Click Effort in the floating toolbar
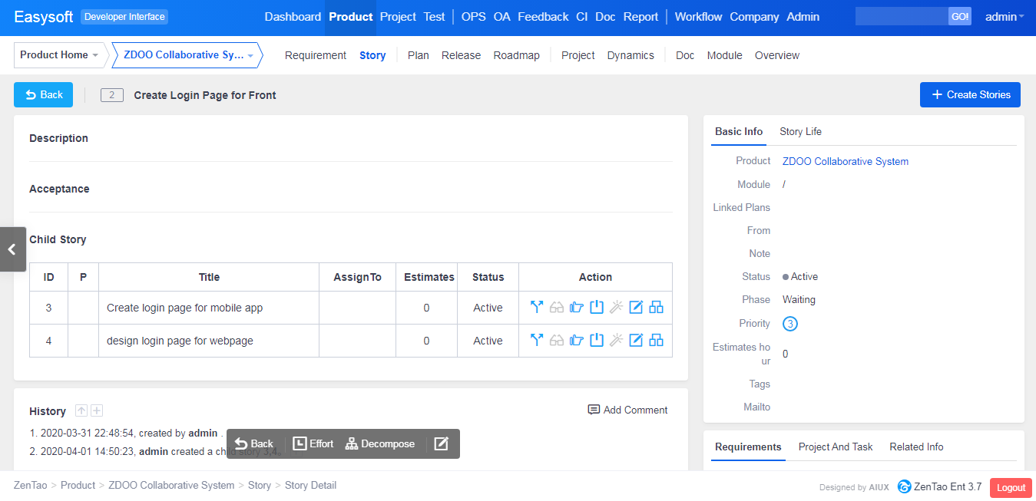1036x501 pixels. [x=313, y=443]
